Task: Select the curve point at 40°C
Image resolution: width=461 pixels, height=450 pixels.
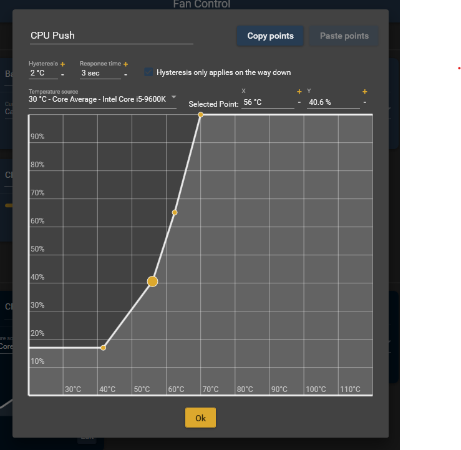Action: [x=104, y=348]
